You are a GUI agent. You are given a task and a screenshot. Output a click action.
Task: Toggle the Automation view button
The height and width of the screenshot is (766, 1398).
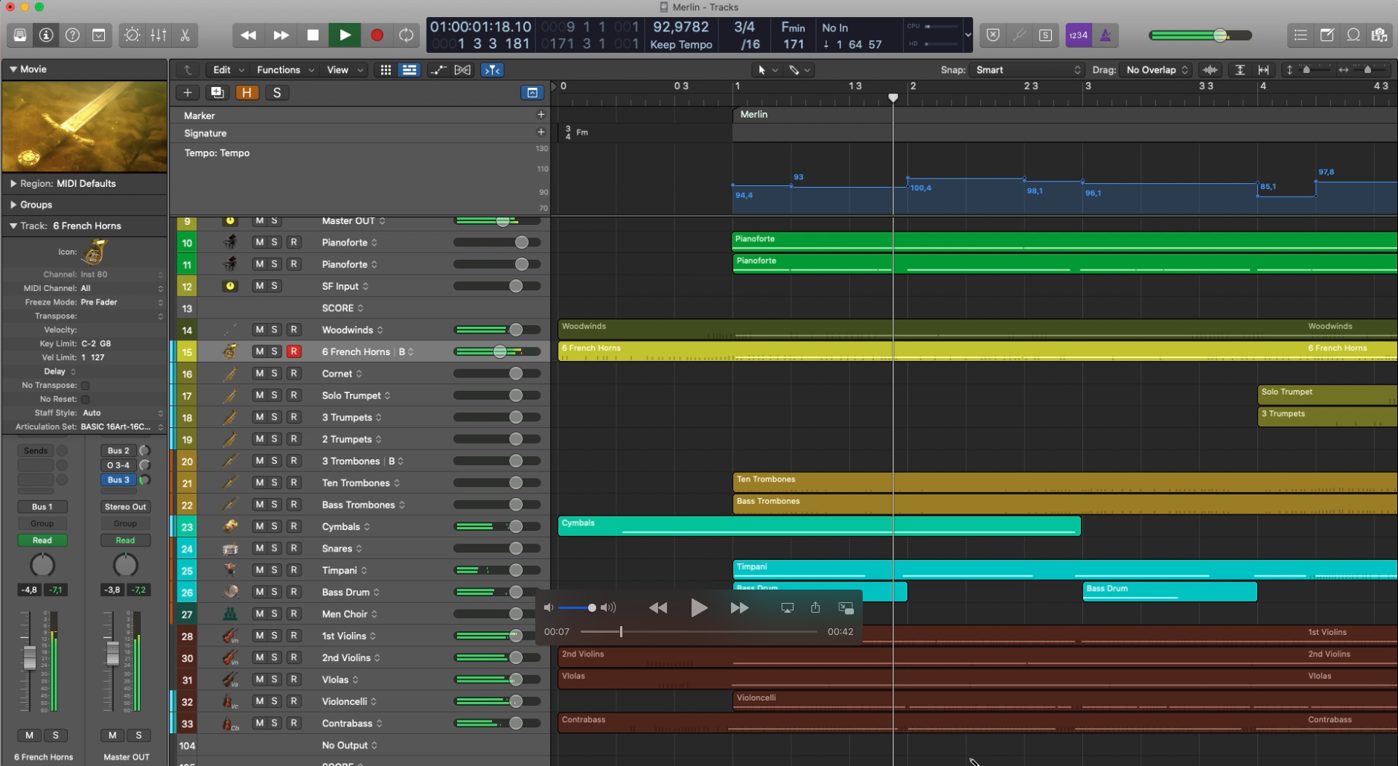point(438,70)
